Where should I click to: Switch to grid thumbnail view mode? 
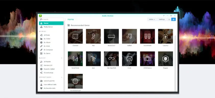pos(173,19)
